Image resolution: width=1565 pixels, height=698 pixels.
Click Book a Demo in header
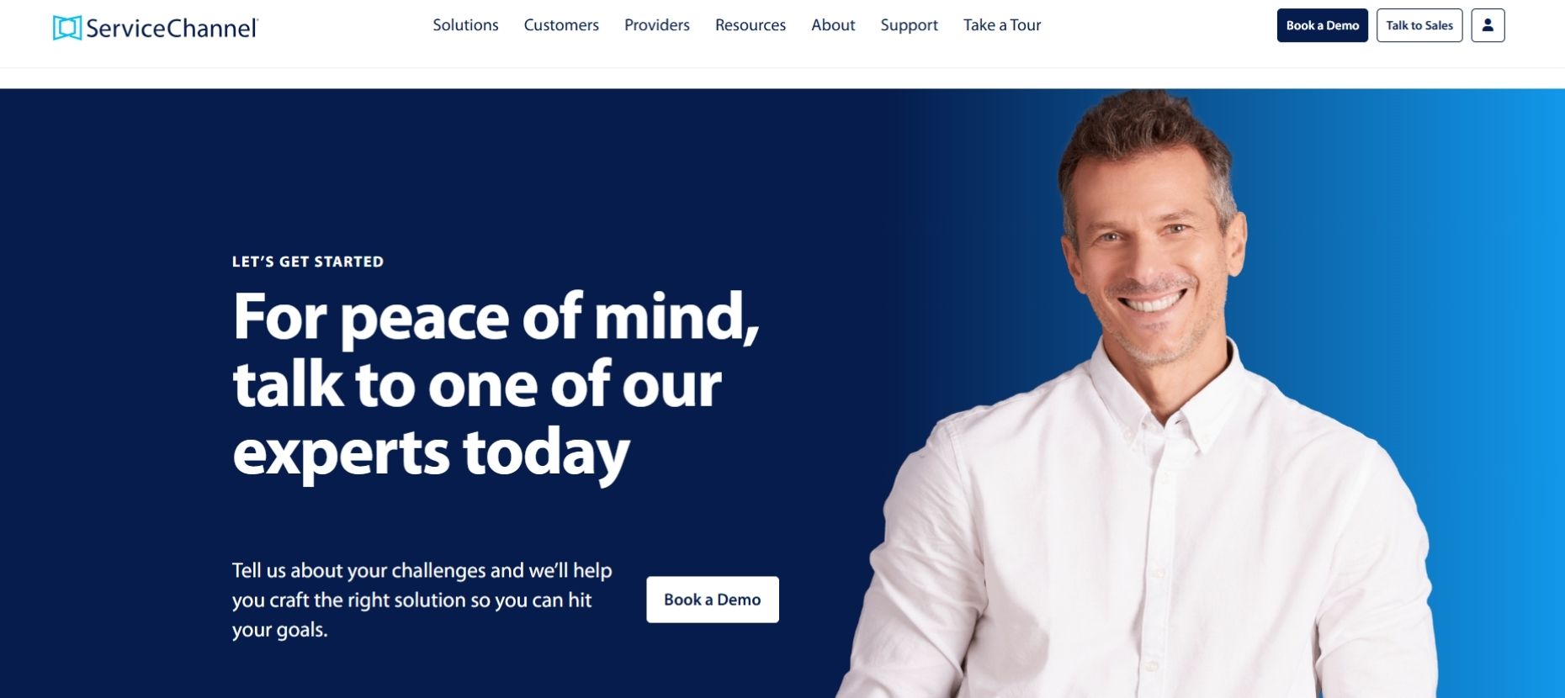click(1323, 25)
